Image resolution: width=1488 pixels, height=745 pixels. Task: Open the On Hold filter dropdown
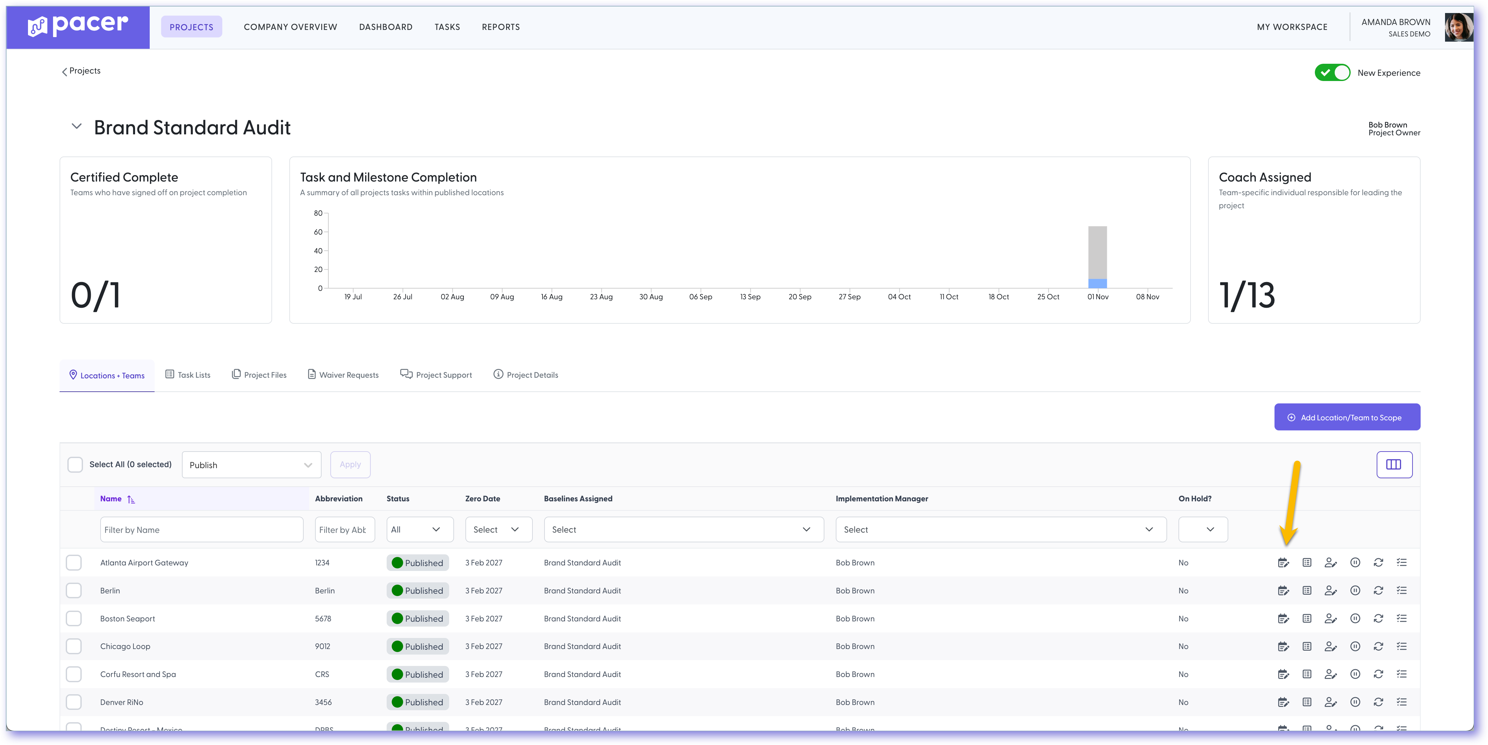1203,530
